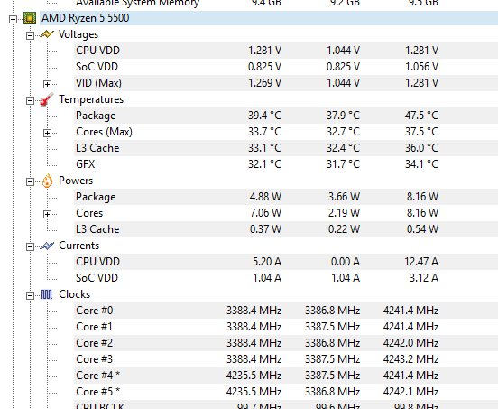498x409 pixels.
Task: Select the Cores power row
Action: point(286,213)
